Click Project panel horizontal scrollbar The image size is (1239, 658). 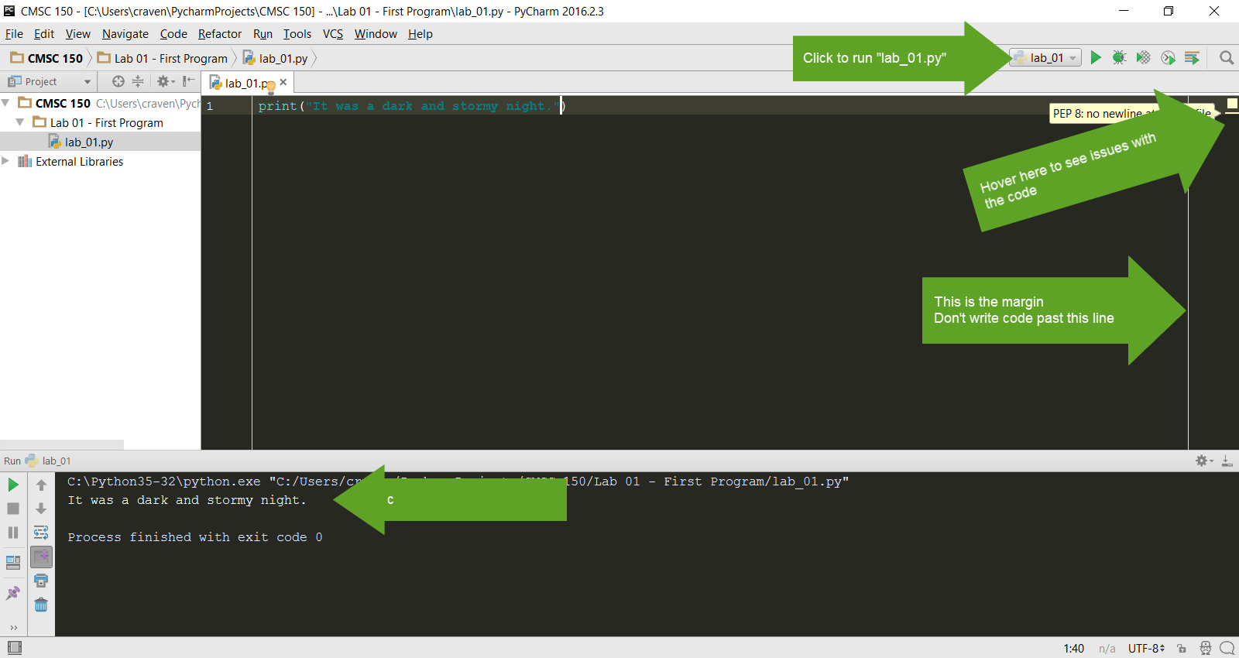(62, 444)
